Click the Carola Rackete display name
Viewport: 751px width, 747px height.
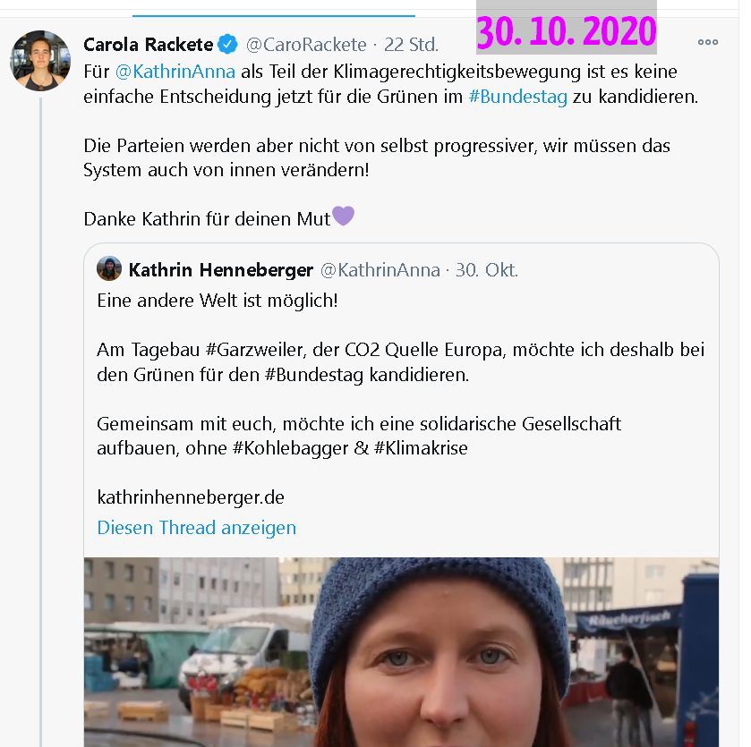(x=148, y=45)
